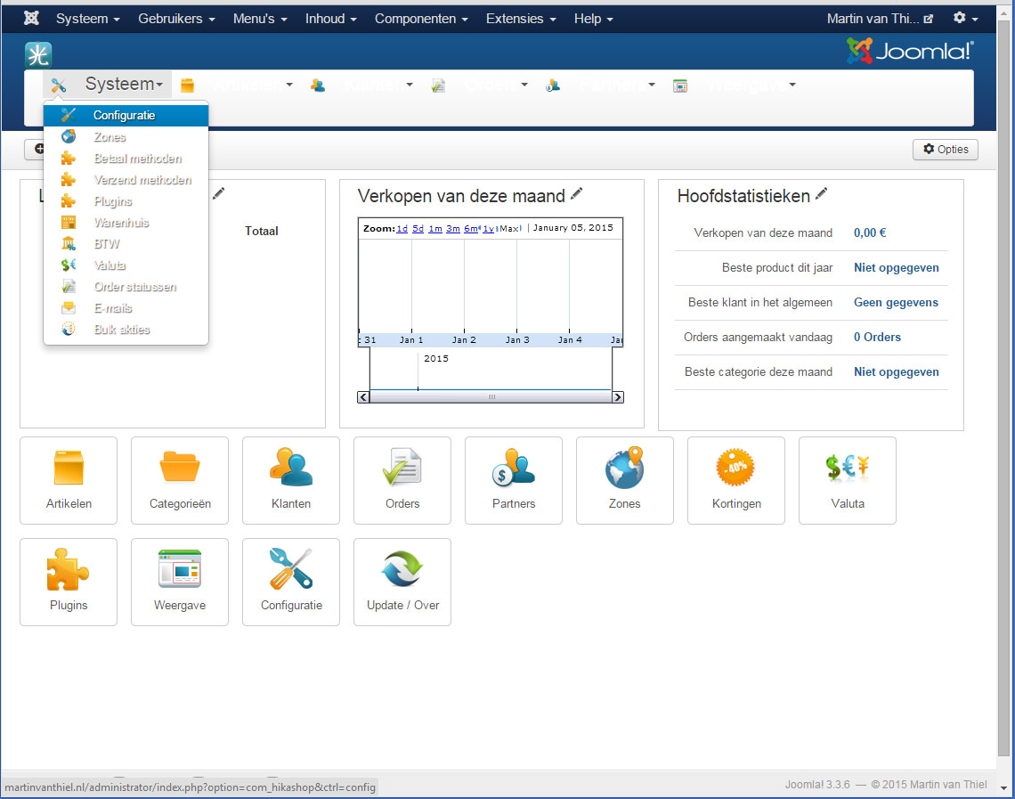Viewport: 1015px width, 799px height.
Task: Open the top-bar Systeem dropdown
Action: pyautogui.click(x=88, y=19)
